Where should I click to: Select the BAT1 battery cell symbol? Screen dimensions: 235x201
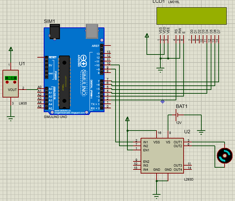tap(177, 115)
